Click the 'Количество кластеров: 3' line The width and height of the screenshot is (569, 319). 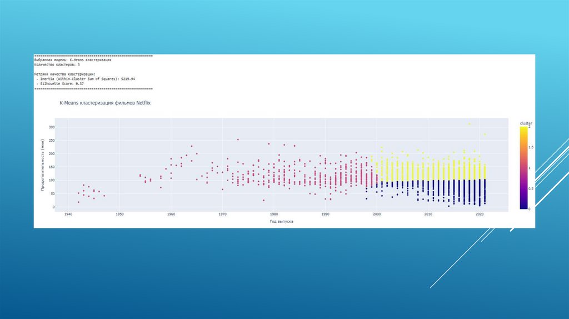(57, 64)
